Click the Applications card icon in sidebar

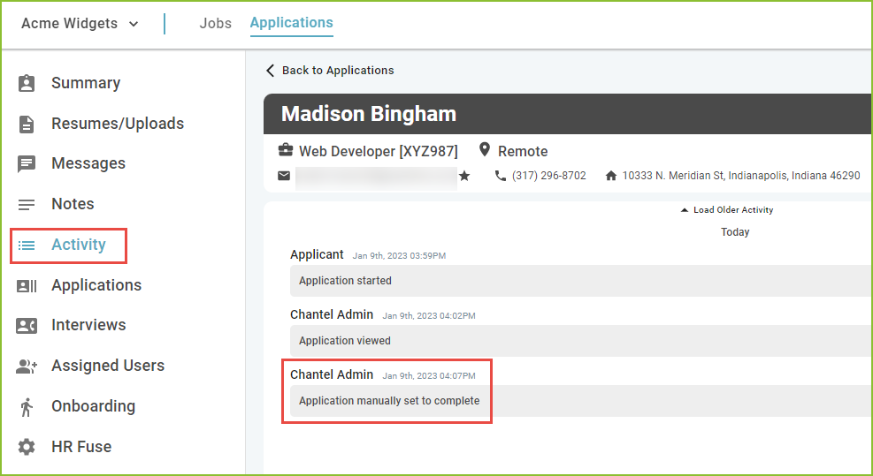coord(27,286)
